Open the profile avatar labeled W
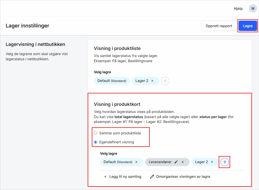Viewport: 259px width, 190px height. [253, 8]
